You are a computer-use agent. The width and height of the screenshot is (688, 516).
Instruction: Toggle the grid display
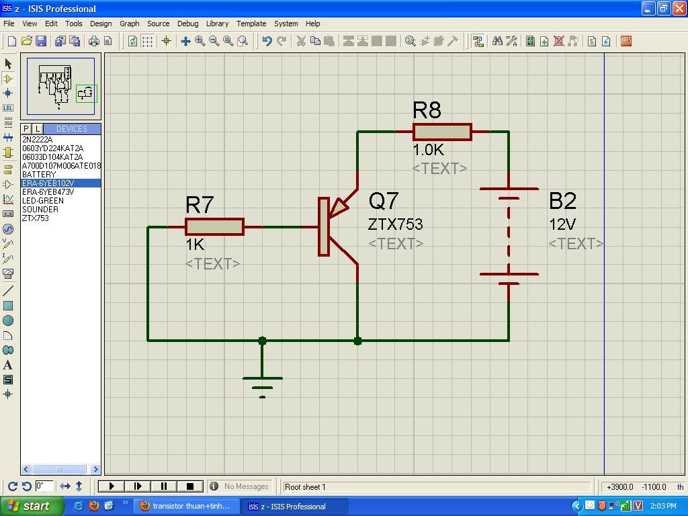click(147, 42)
